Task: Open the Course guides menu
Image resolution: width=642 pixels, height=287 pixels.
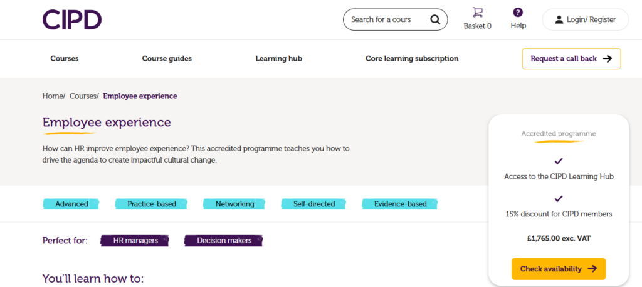Action: [x=167, y=58]
